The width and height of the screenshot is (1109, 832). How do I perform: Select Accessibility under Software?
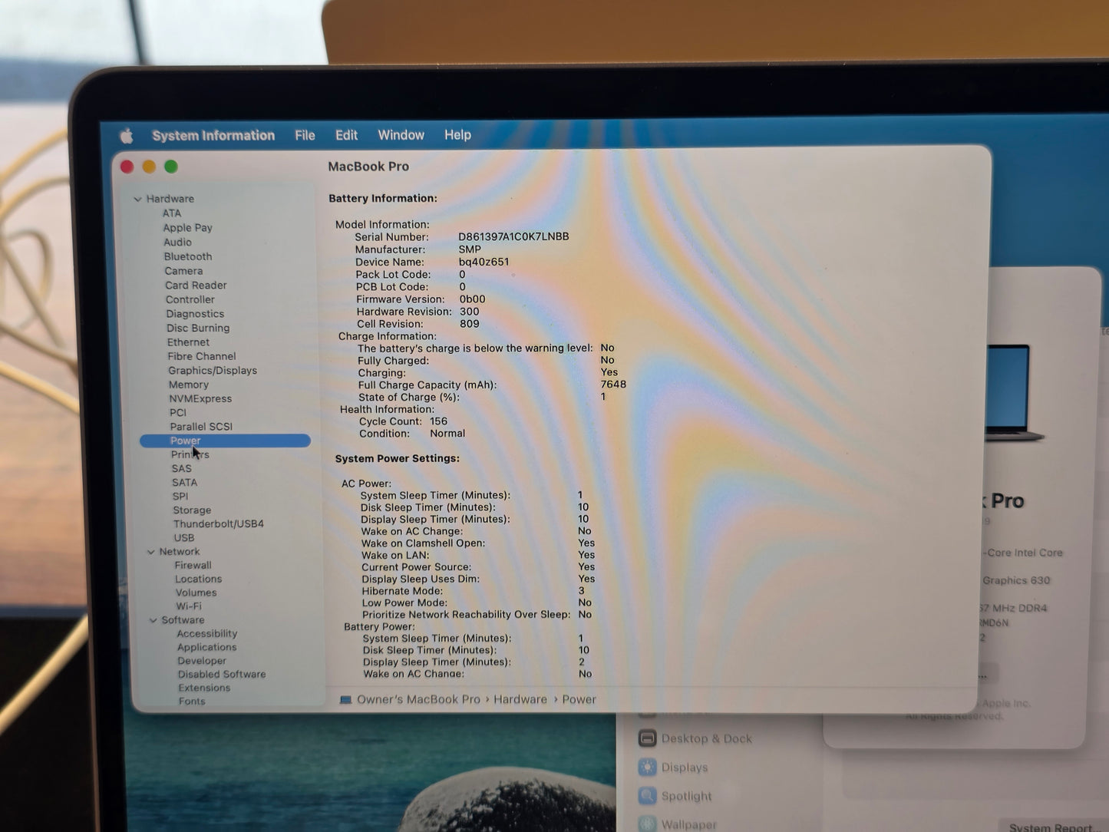pyautogui.click(x=206, y=633)
